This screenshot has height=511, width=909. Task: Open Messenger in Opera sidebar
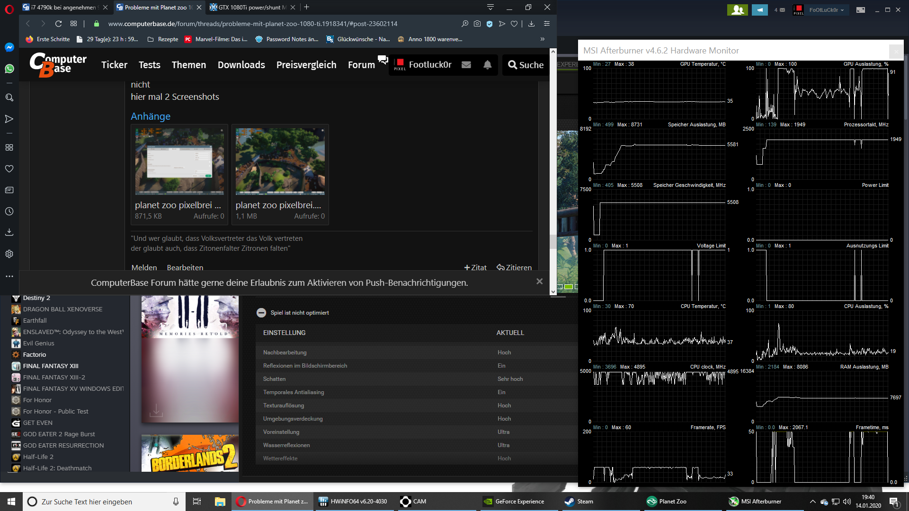click(x=9, y=47)
